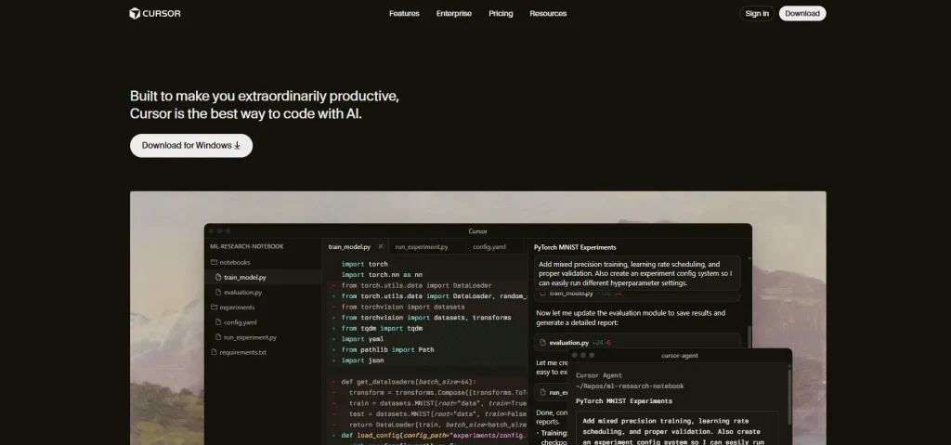Click the file icon beside run_experiment.py in sidebar
This screenshot has height=445, width=951.
(x=218, y=337)
